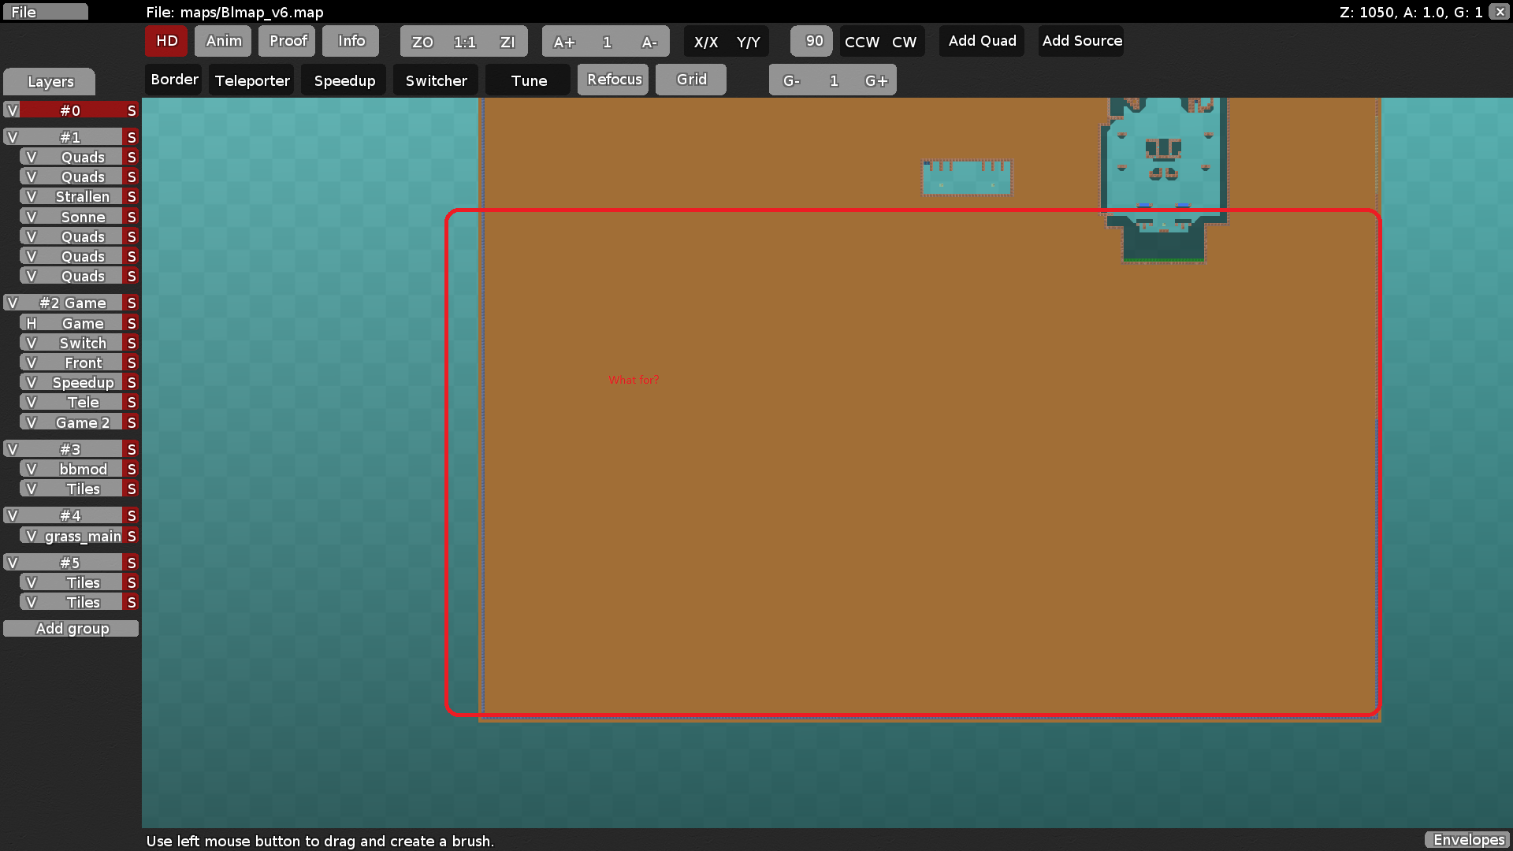Screen dimensions: 1513x851
Task: Flip the brush vertically with Y/Y
Action: tap(746, 42)
